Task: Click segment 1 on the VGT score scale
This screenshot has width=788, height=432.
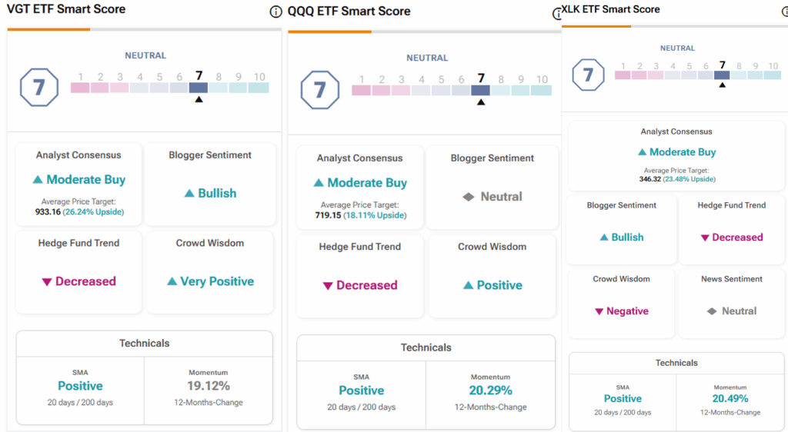Action: pos(80,88)
